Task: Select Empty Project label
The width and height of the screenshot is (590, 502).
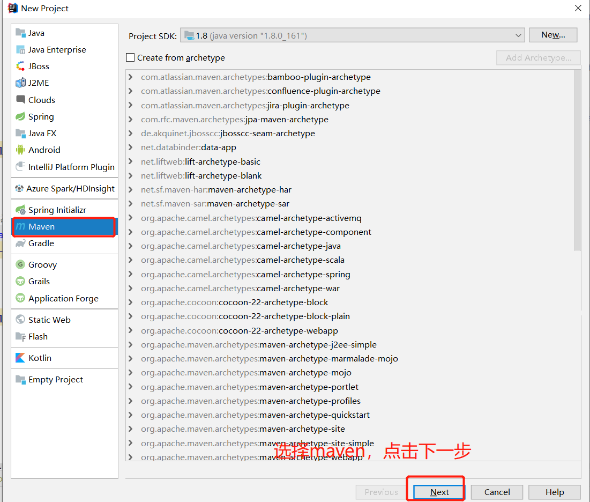Action: pyautogui.click(x=56, y=380)
